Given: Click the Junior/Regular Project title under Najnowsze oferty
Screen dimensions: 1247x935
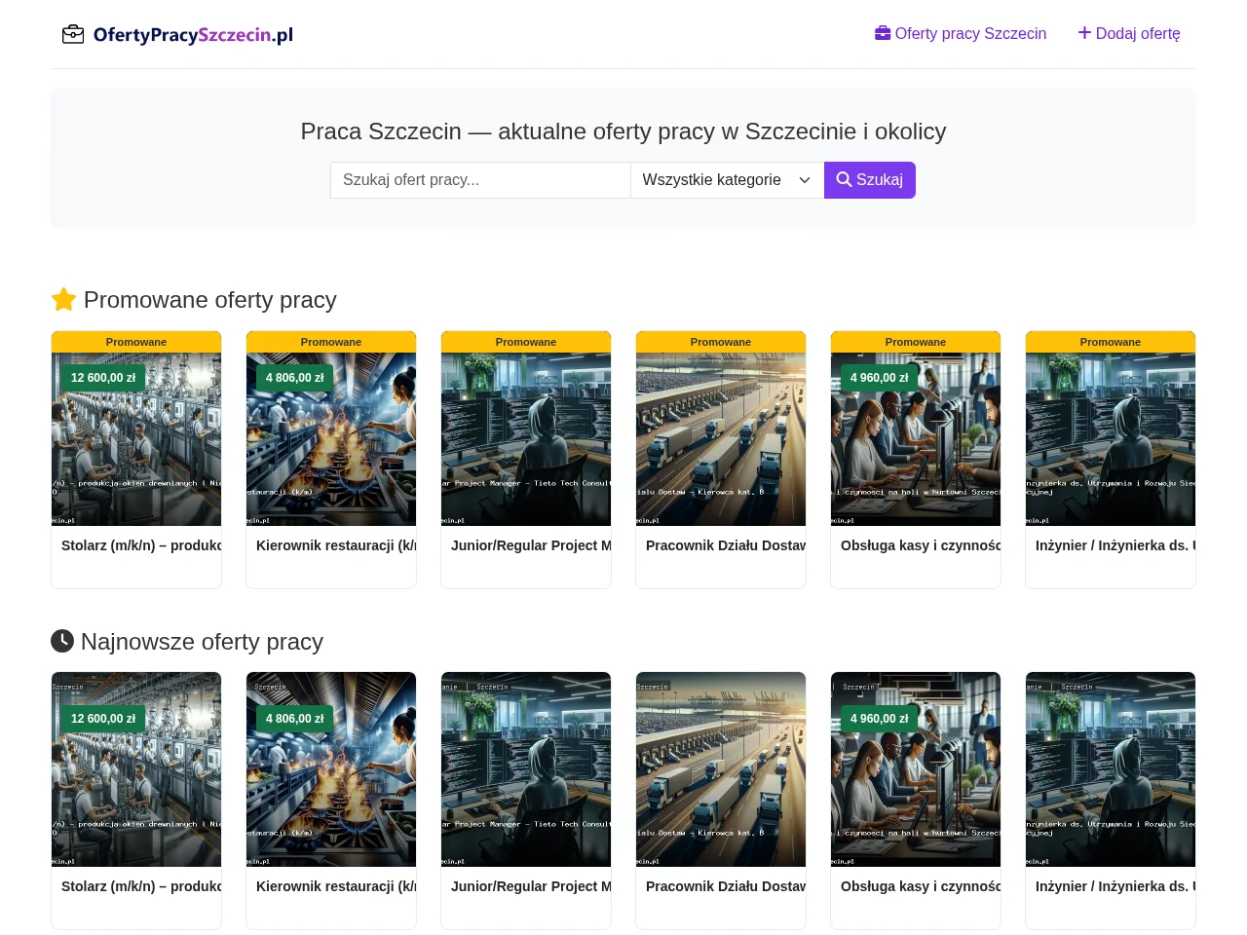Looking at the screenshot, I should [x=531, y=886].
